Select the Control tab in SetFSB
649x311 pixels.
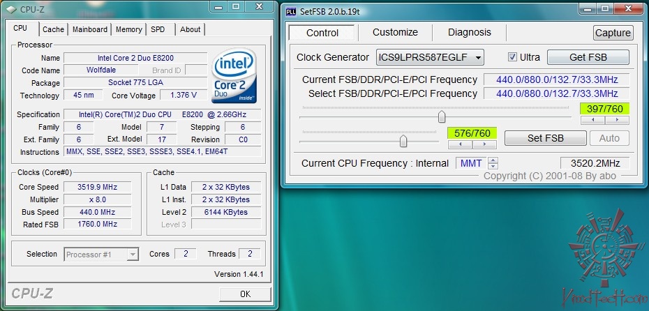tap(322, 33)
